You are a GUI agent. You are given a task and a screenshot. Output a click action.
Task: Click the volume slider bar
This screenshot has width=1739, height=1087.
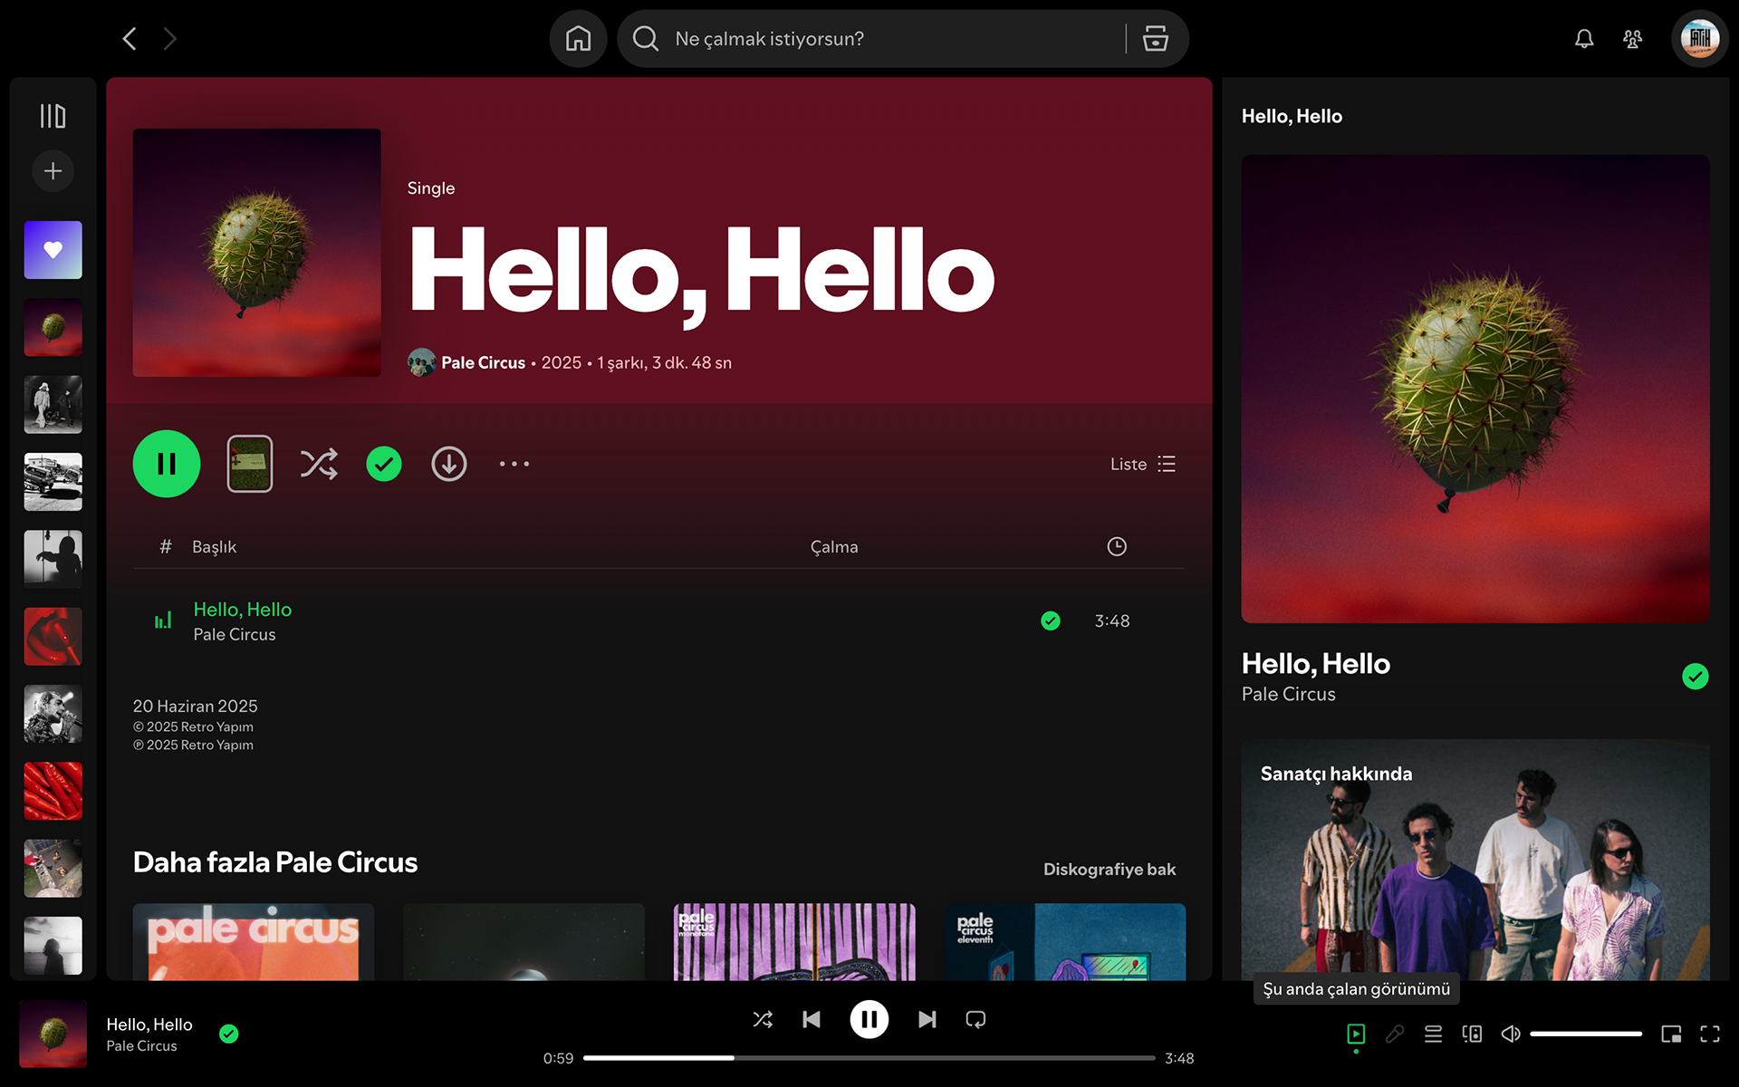pos(1585,1034)
